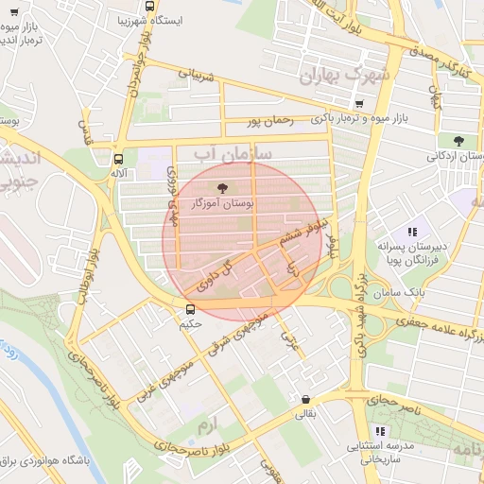Select the shopping cart icon near بازار میوه
This screenshot has width=484, height=484.
tap(14, 12)
